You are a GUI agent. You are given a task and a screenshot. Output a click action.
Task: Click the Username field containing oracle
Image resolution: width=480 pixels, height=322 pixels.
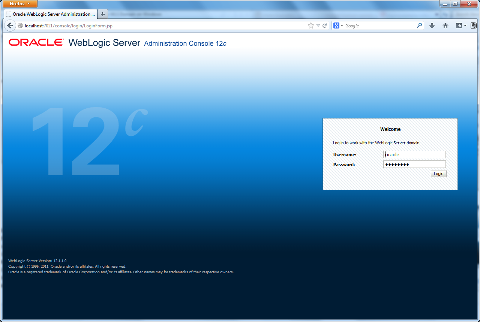pos(414,154)
